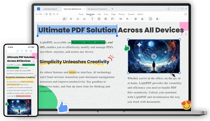Tap the search icon on phone

22,51
